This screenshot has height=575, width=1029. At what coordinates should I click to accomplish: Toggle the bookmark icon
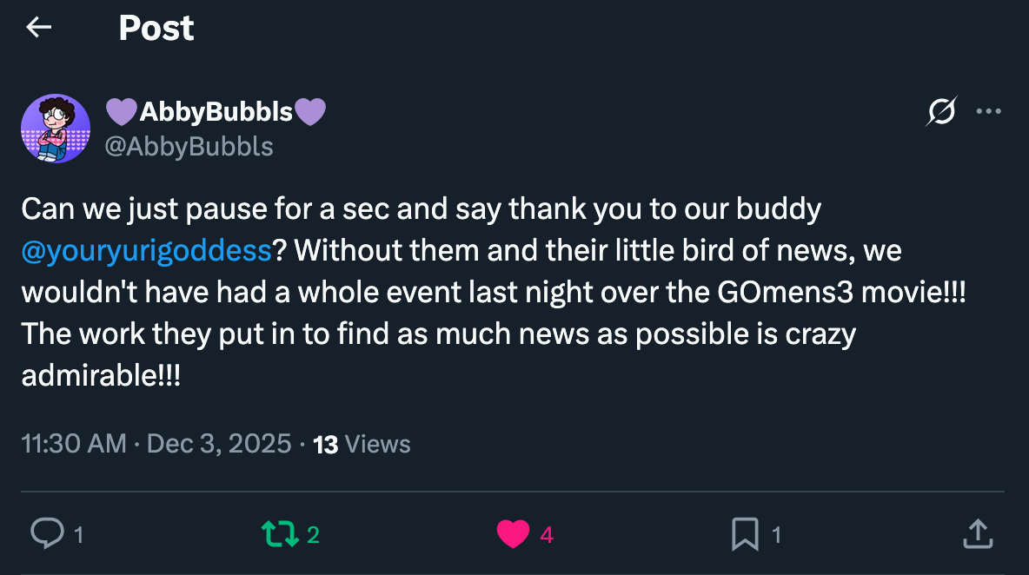point(745,534)
